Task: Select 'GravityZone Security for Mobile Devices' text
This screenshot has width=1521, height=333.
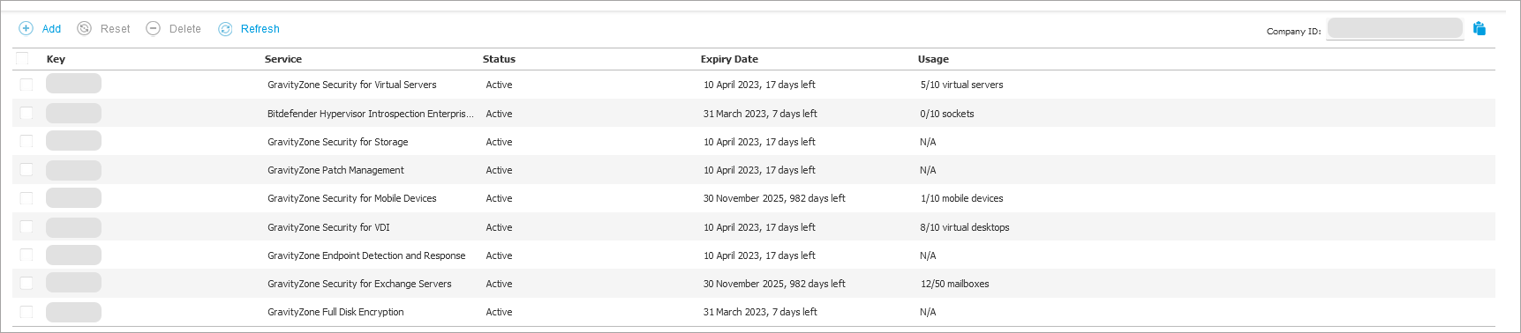Action: (x=352, y=198)
